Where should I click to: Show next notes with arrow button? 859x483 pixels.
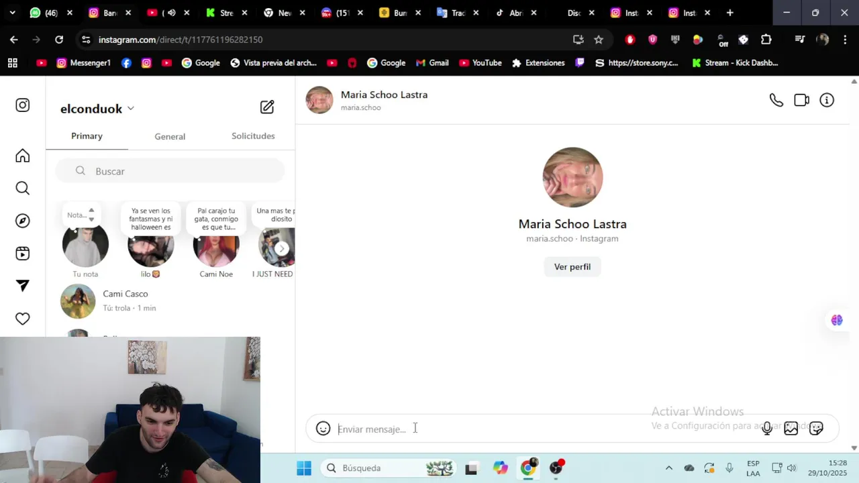click(x=283, y=249)
